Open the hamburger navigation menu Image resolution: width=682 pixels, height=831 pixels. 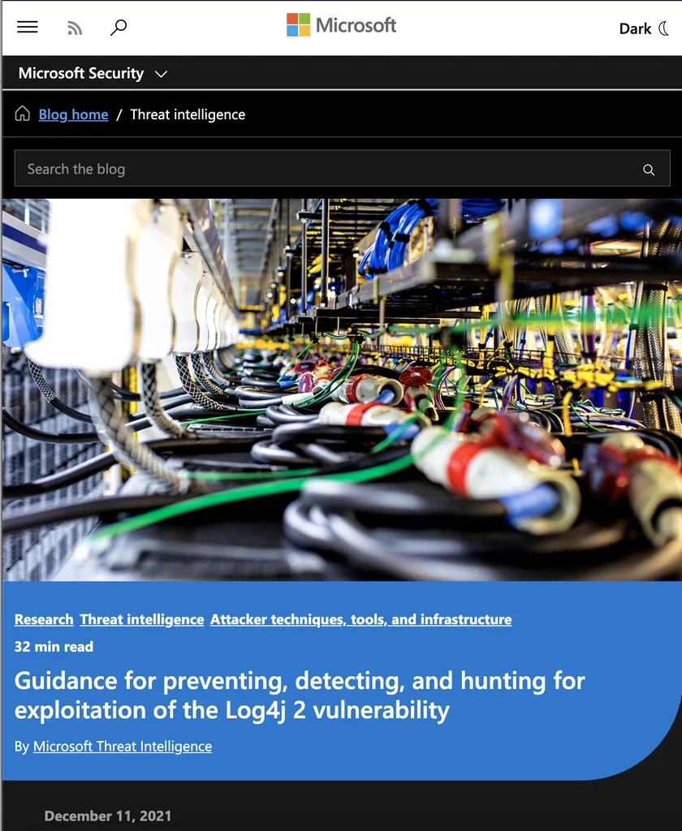[28, 27]
